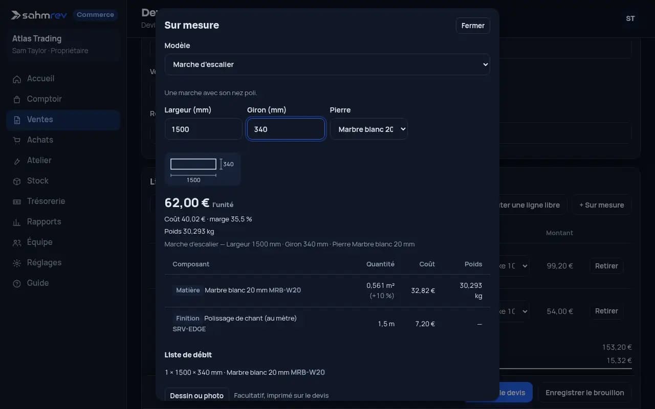
Task: Open the Pierre Marbre blanc dropdown
Action: 368,129
